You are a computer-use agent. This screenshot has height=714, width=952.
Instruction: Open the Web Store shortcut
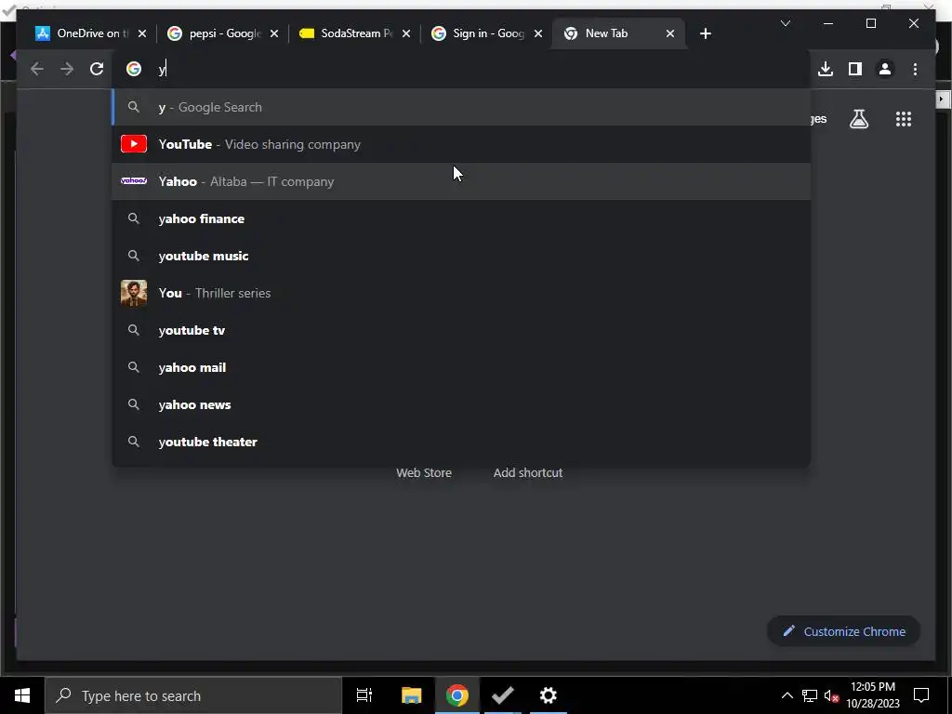point(424,473)
